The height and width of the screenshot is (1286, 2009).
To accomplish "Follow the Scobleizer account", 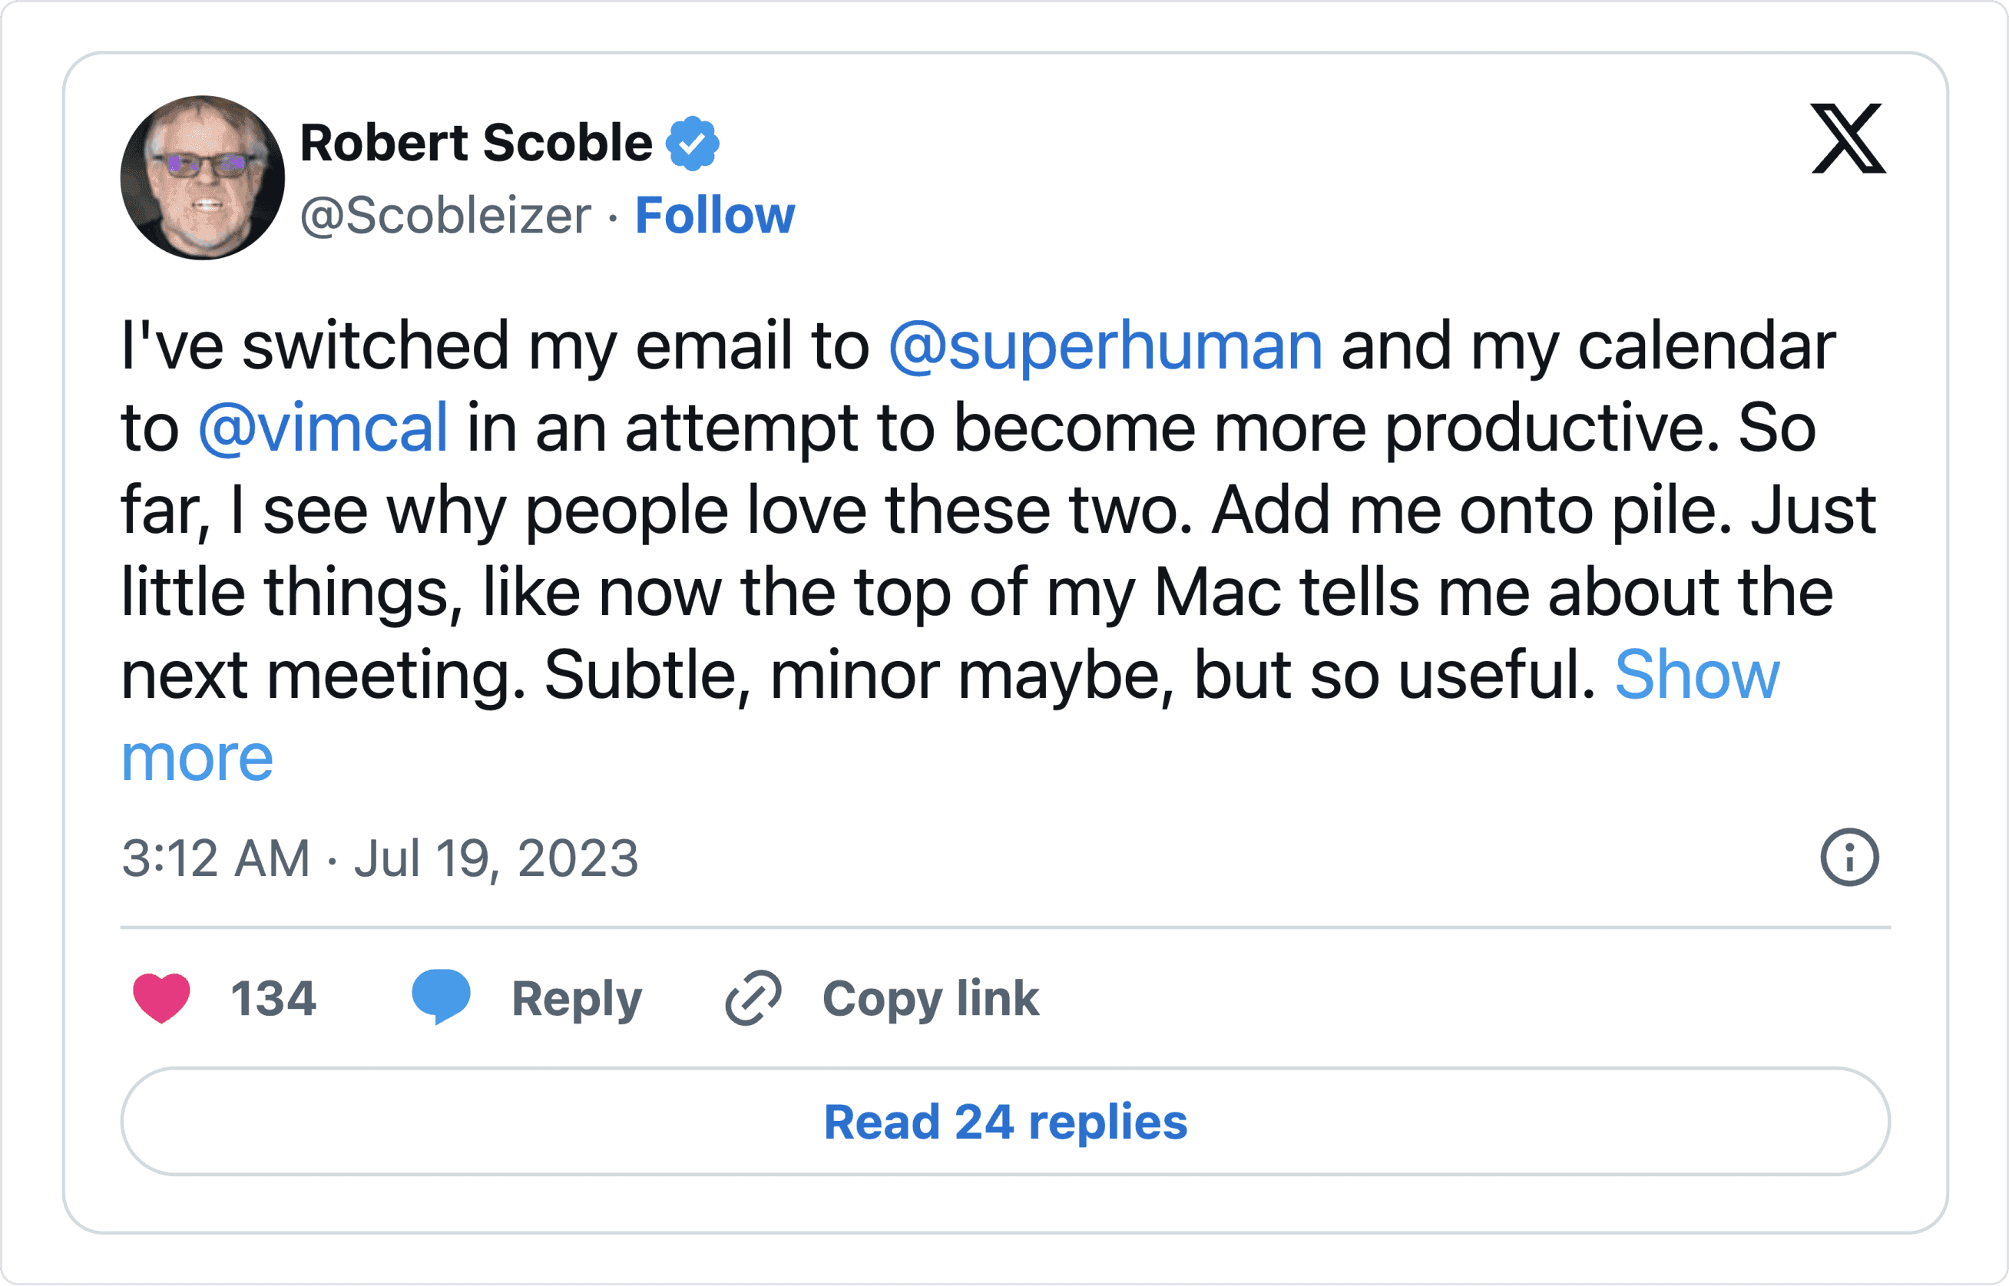I will pos(714,216).
